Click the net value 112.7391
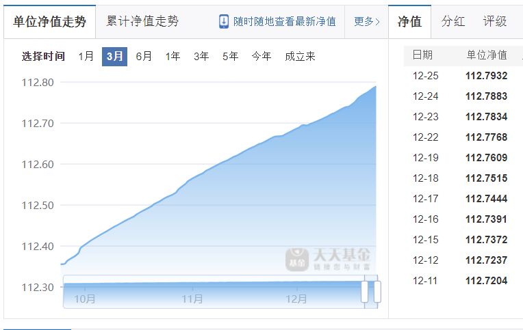The height and width of the screenshot is (330, 523). tap(486, 219)
